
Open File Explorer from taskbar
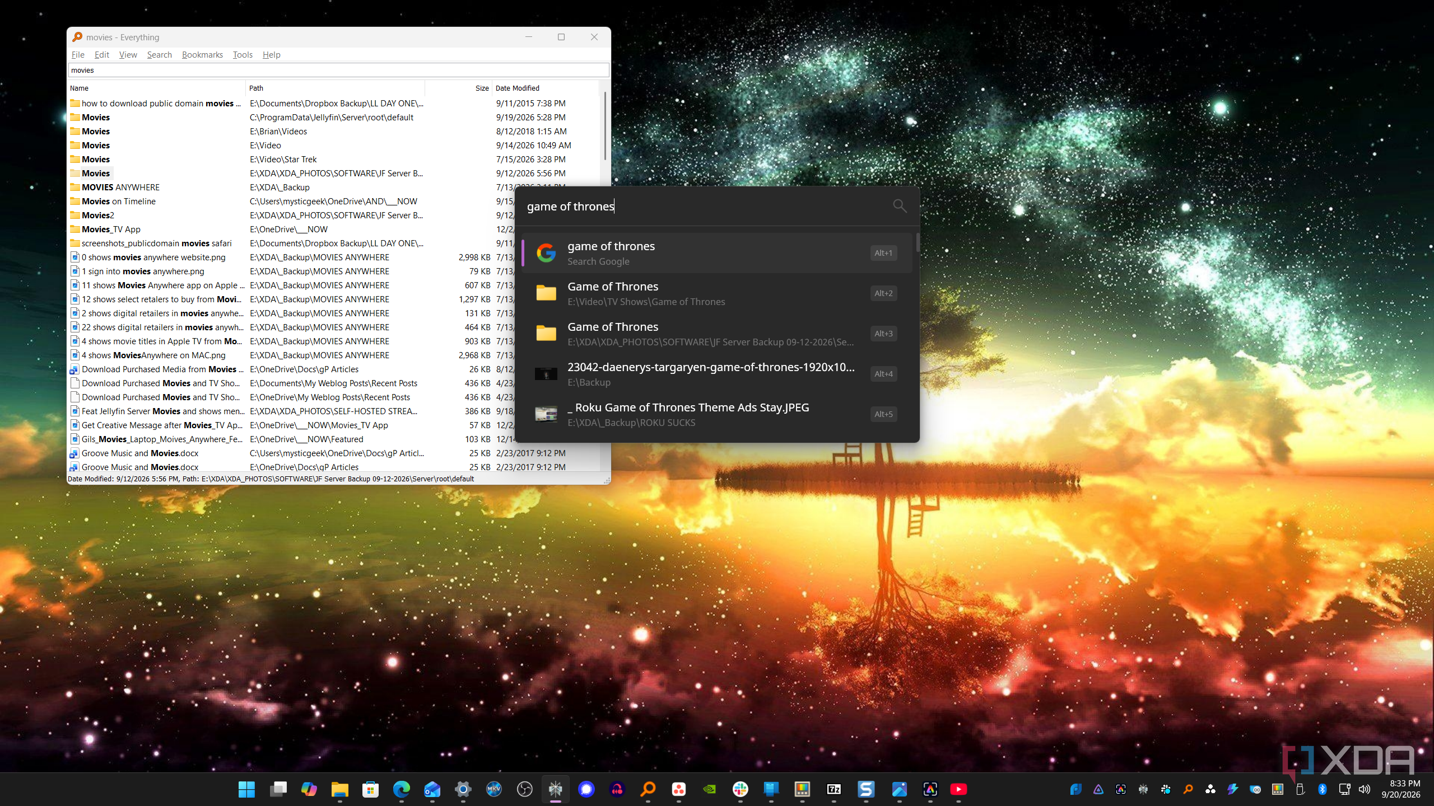339,789
